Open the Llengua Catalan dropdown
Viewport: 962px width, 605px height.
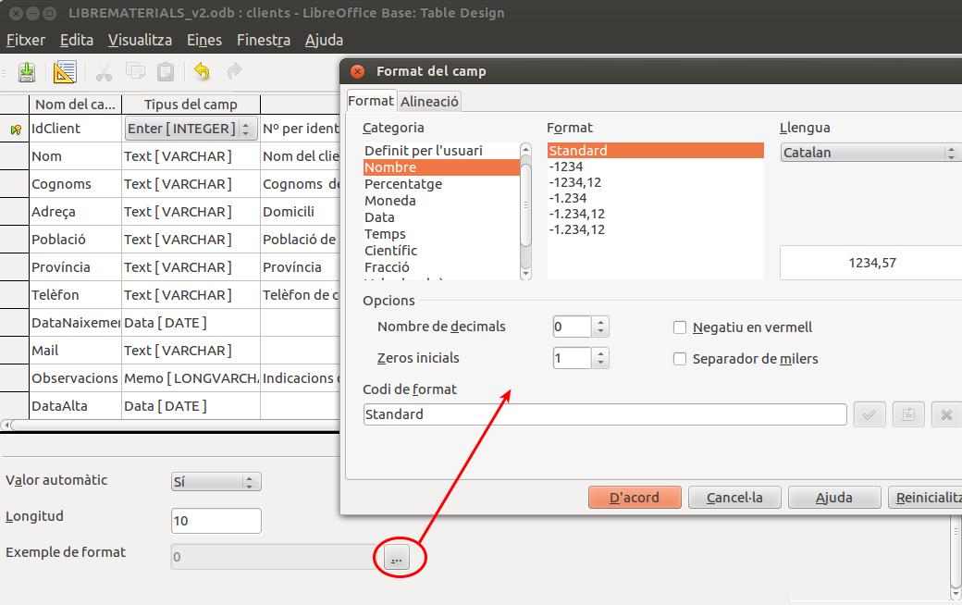click(x=869, y=153)
